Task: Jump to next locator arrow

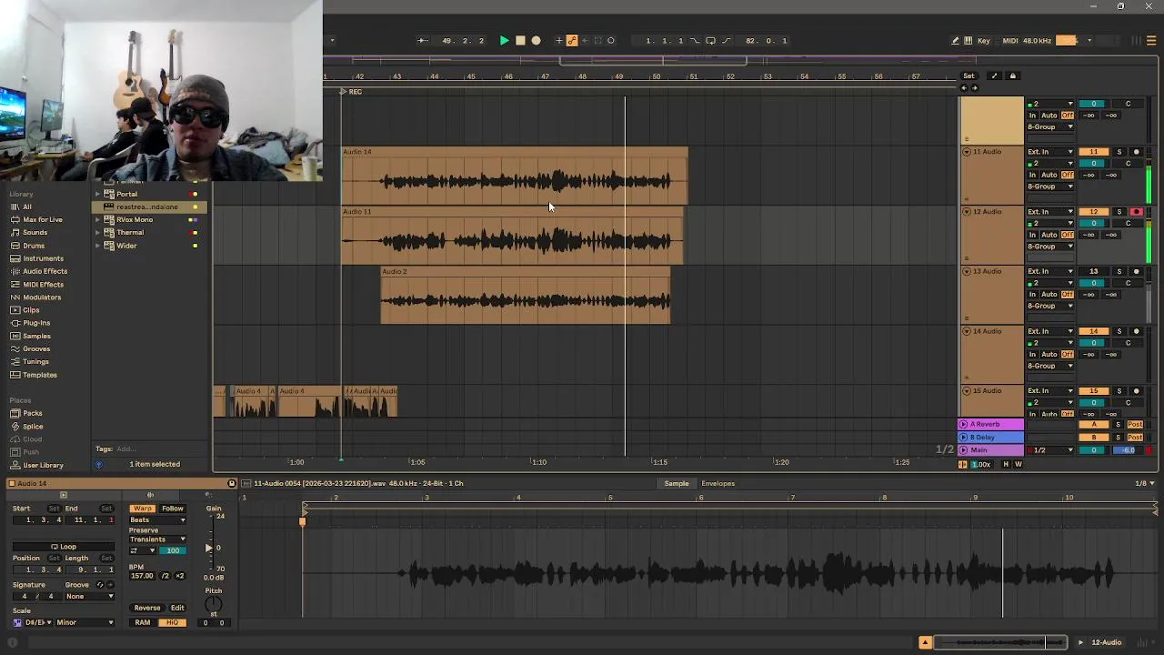Action: tap(975, 88)
